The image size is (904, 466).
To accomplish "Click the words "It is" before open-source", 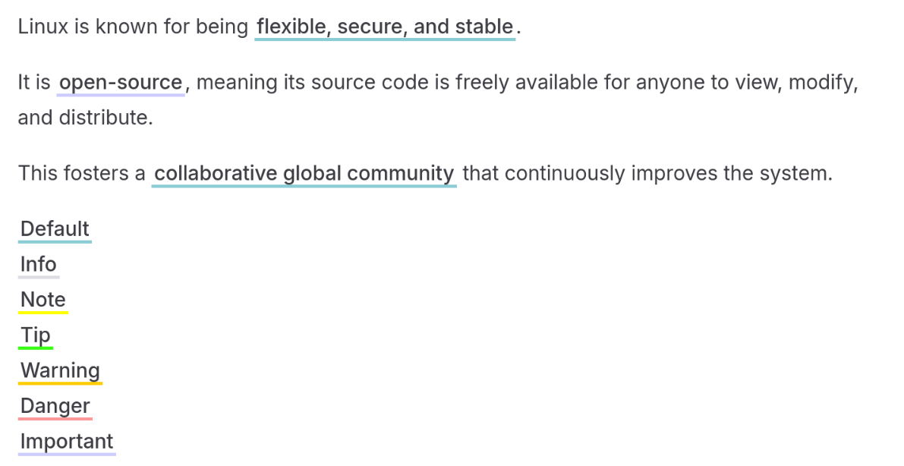I will pyautogui.click(x=34, y=83).
